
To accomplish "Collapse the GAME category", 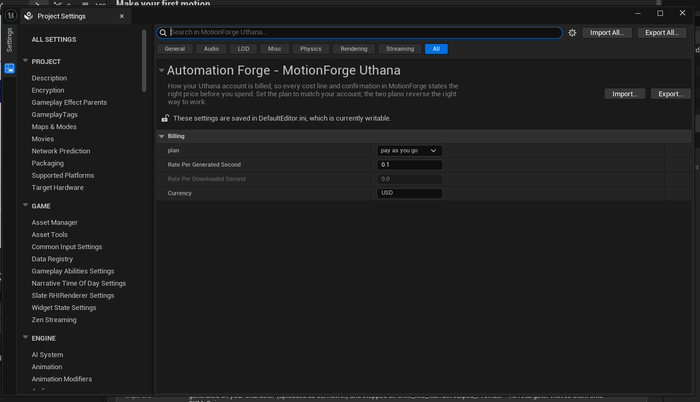I will click(25, 205).
